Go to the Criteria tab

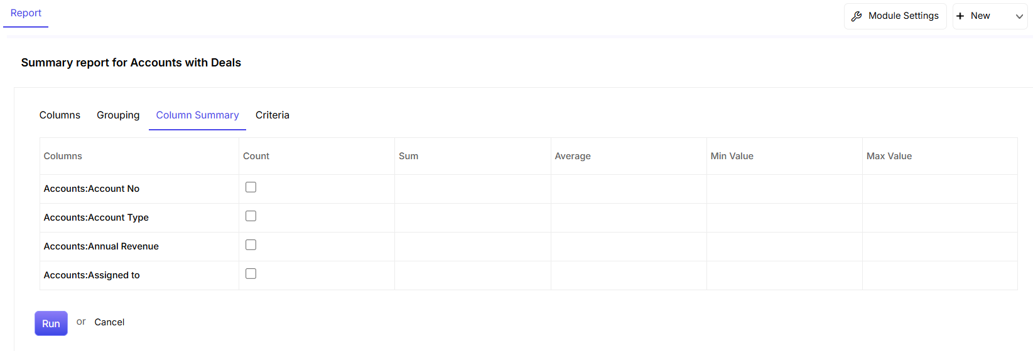pyautogui.click(x=273, y=115)
